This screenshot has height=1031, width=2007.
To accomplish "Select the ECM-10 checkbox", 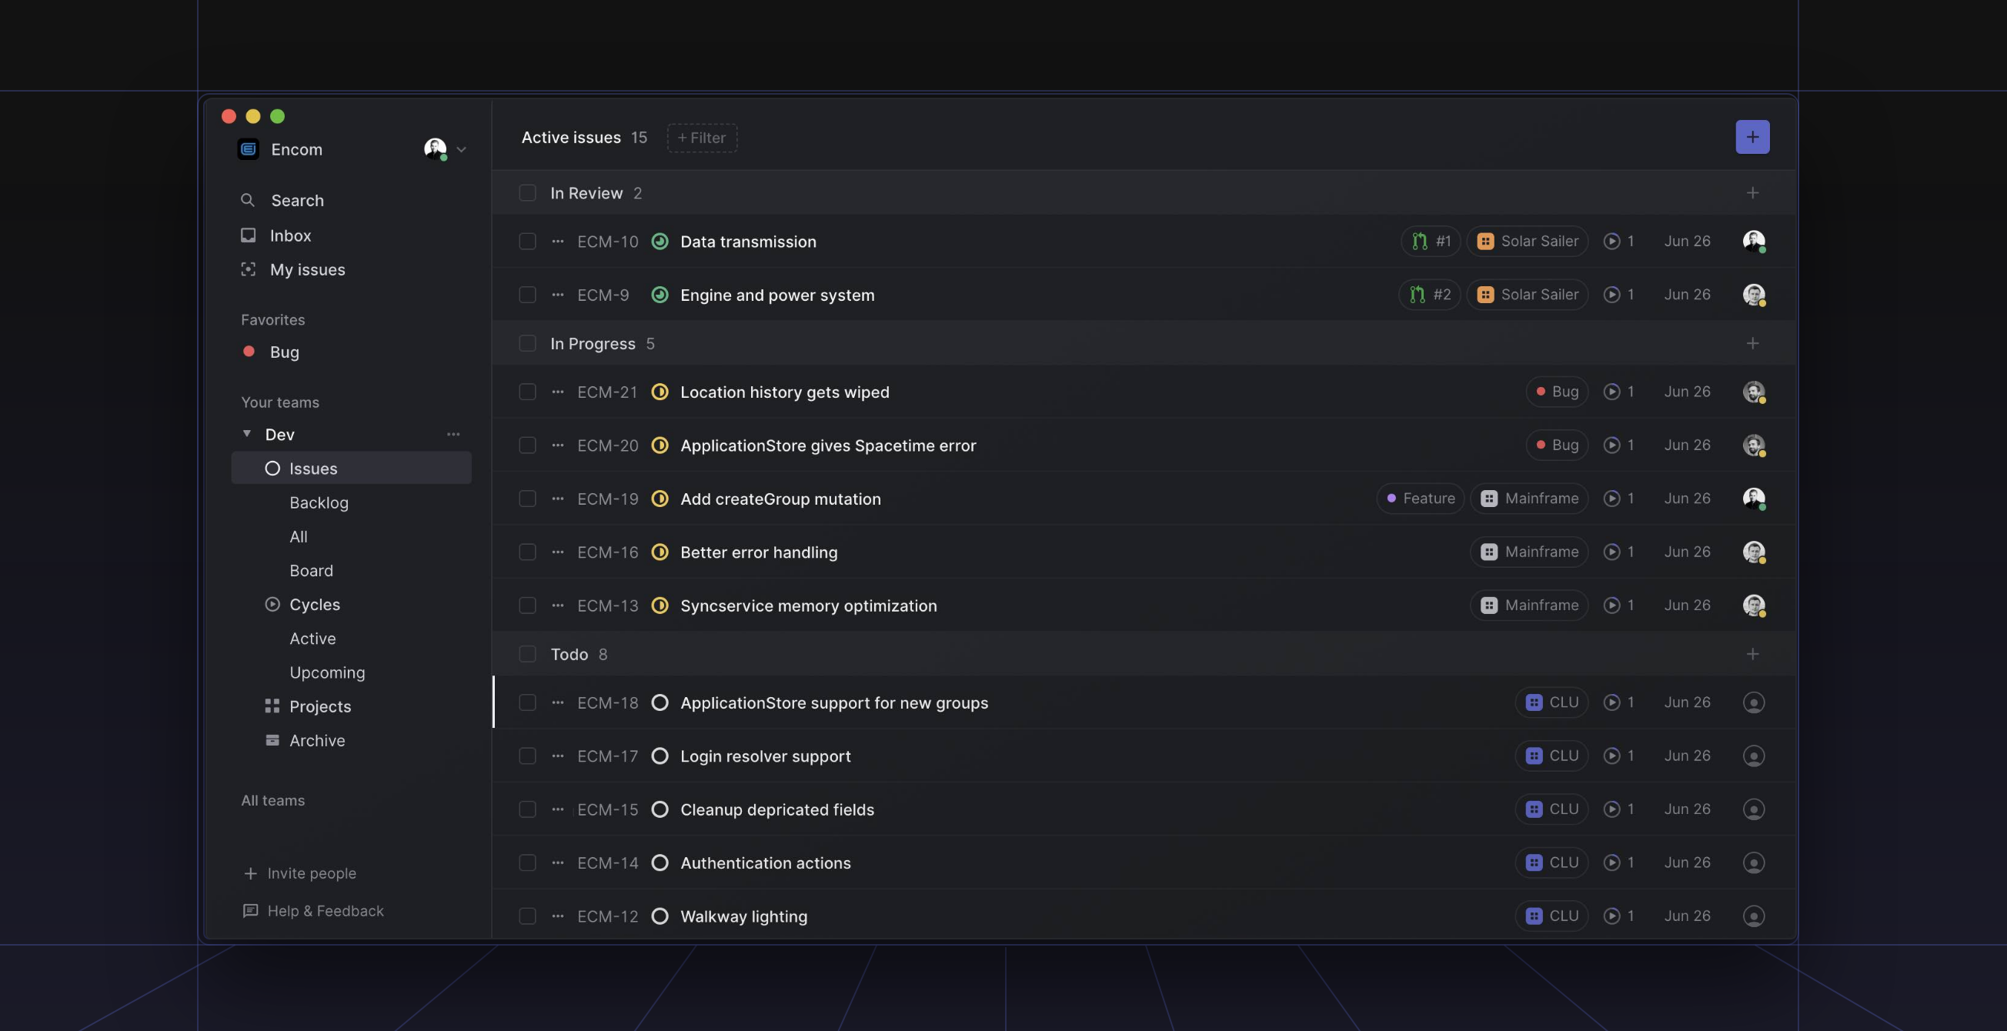I will (x=527, y=242).
